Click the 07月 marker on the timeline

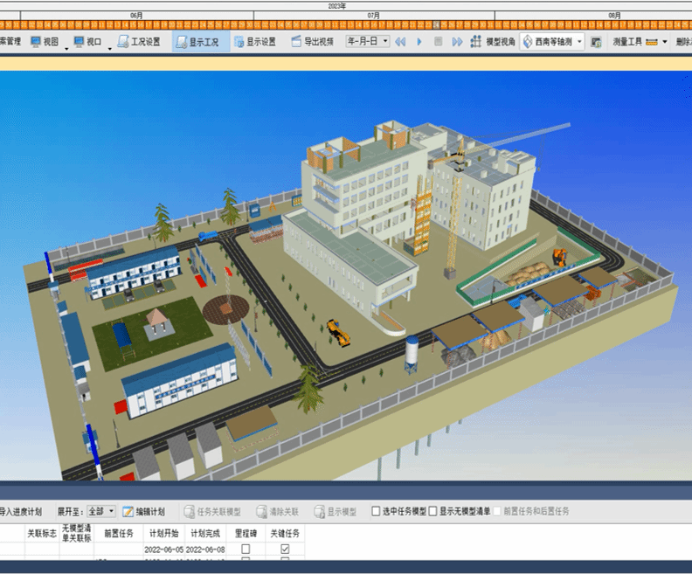pyautogui.click(x=374, y=16)
